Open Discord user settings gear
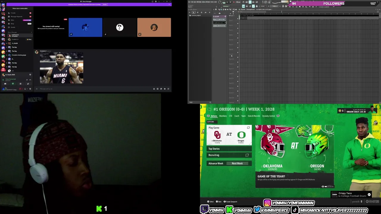The image size is (381, 214). pos(30,89)
